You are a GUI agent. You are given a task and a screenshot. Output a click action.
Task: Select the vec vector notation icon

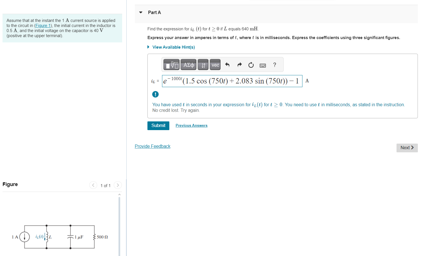pos(215,65)
